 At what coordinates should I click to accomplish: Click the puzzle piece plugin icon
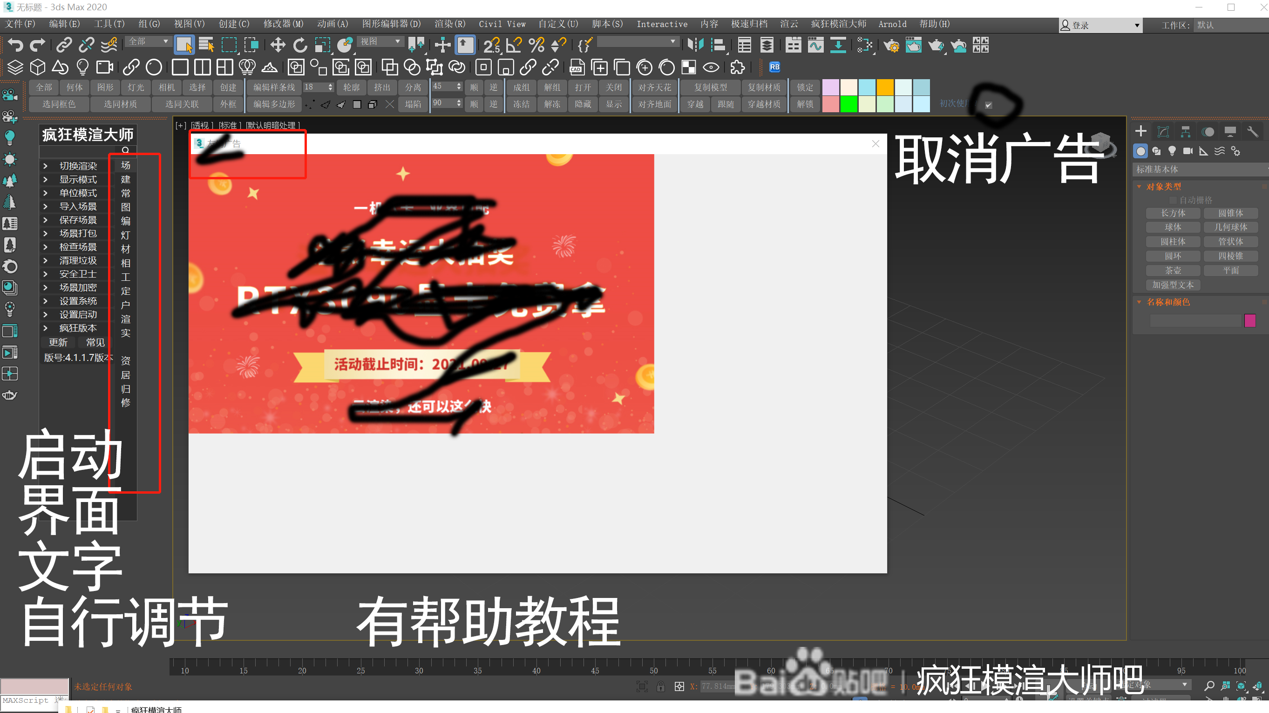[x=738, y=67]
